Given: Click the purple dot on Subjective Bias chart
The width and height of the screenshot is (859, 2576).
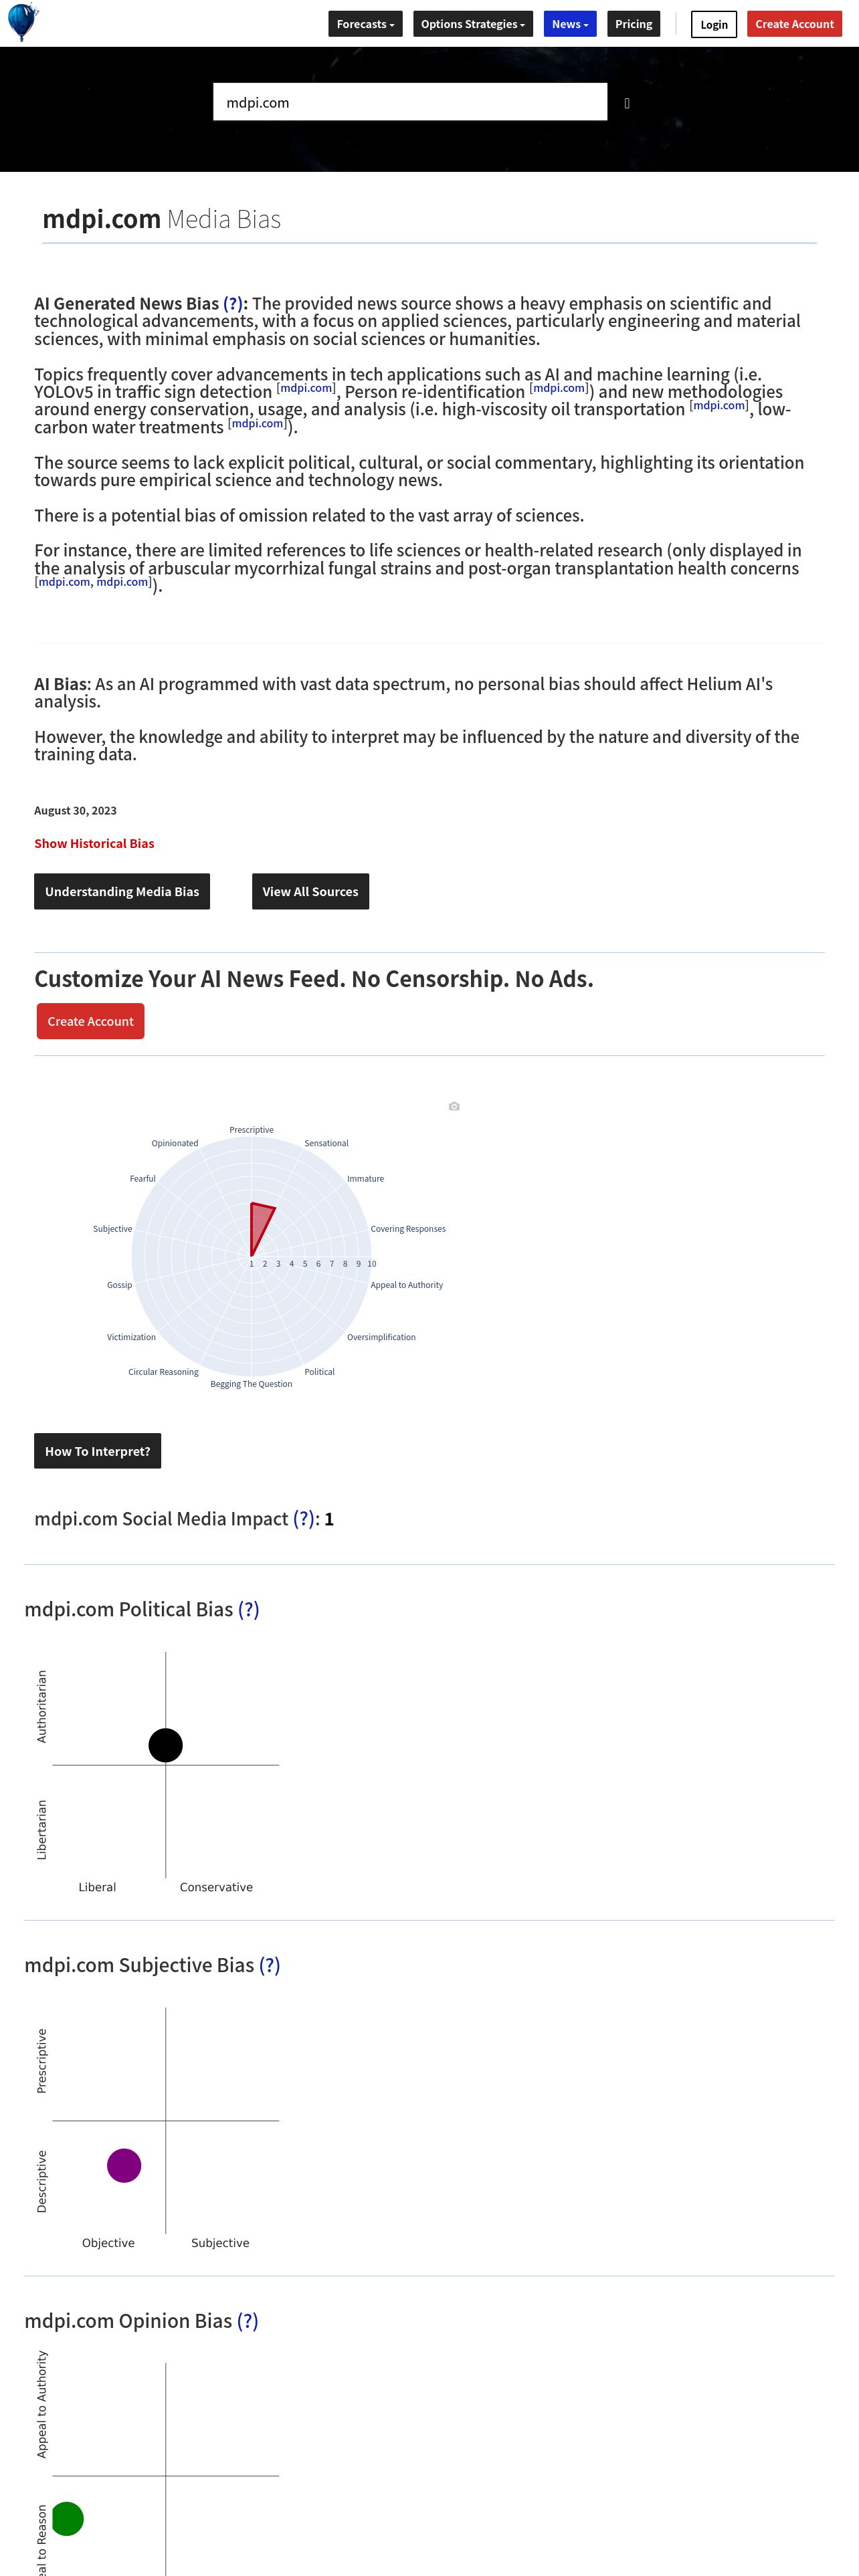Looking at the screenshot, I should [x=124, y=2165].
